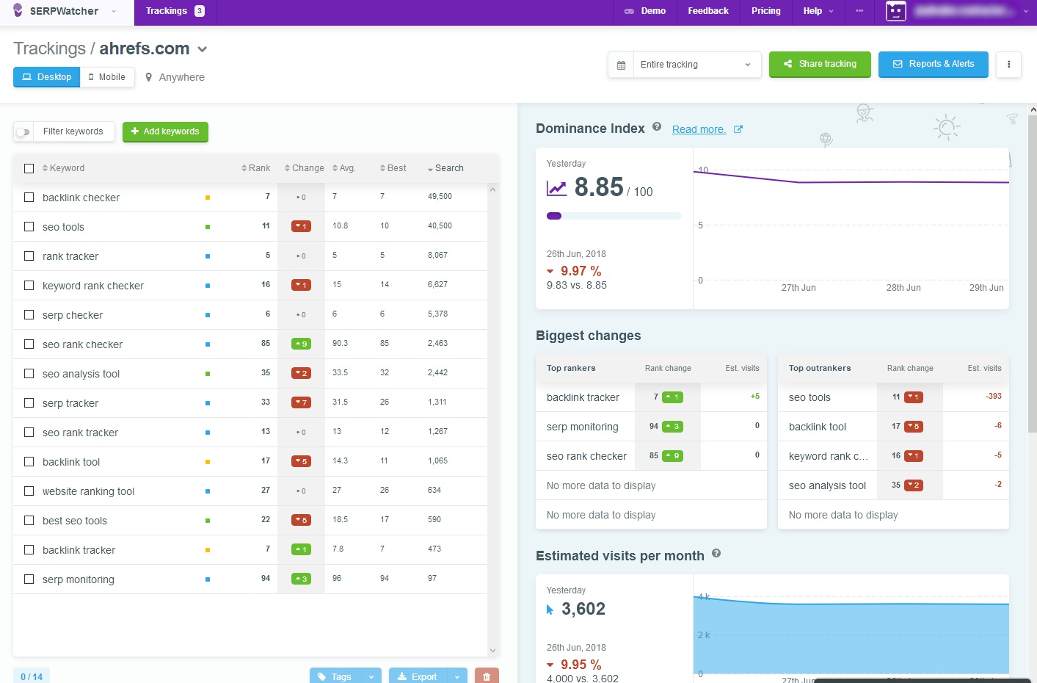Switch to the Mobile tab
The image size is (1037, 683).
107,77
